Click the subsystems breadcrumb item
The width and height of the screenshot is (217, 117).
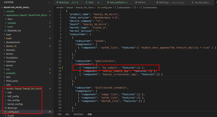pyautogui.click(x=124, y=7)
